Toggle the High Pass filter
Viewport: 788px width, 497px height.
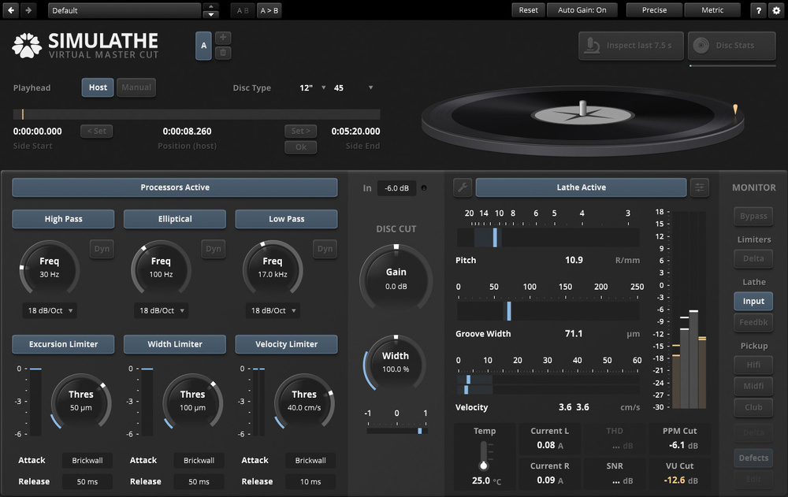pyautogui.click(x=63, y=219)
